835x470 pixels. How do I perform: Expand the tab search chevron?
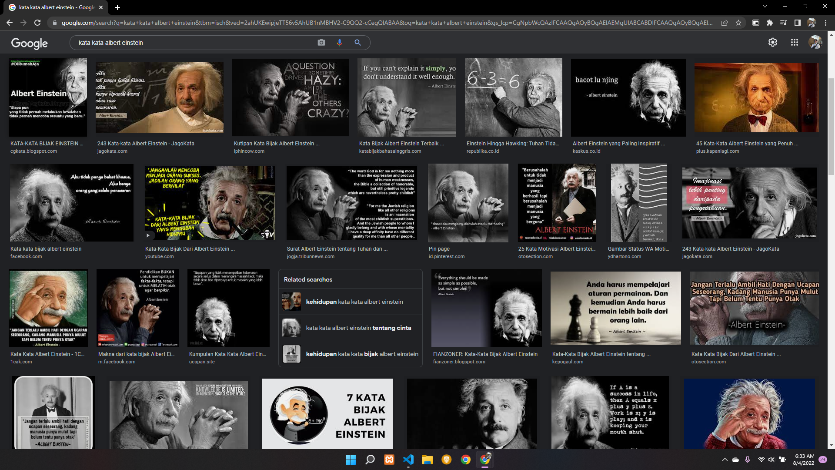tap(765, 7)
